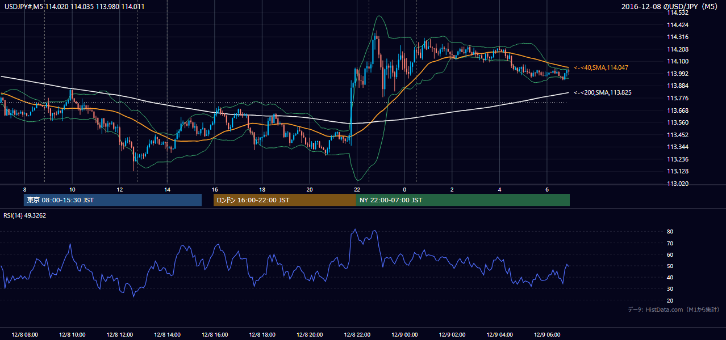Click the 12/8 16:00 time axis label
This screenshot has height=340, width=726.
click(x=214, y=335)
